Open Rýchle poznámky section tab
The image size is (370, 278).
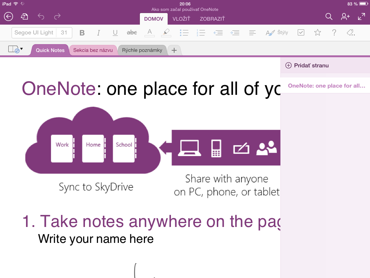(142, 50)
